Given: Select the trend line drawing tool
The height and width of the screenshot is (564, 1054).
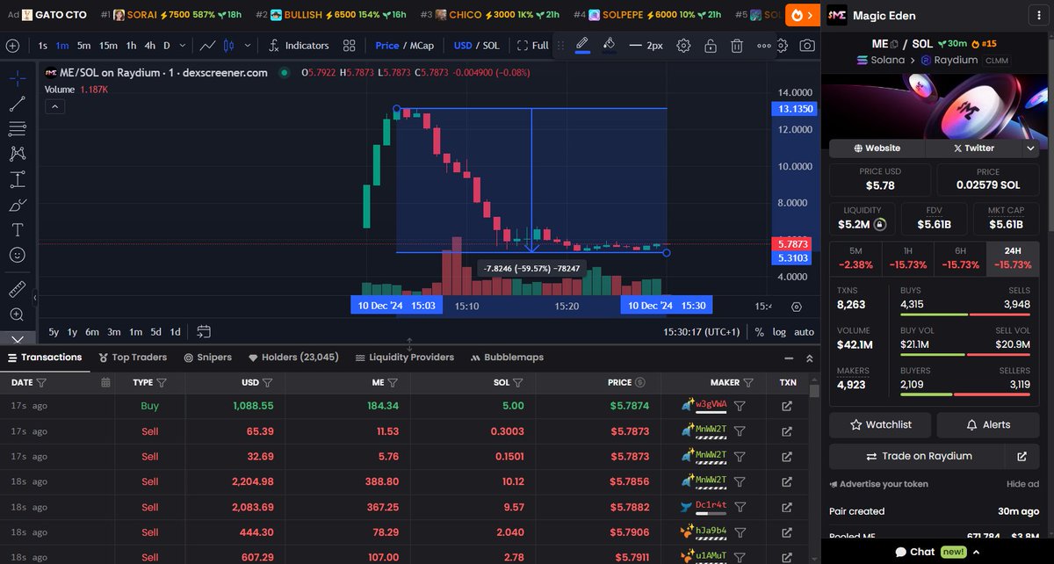Looking at the screenshot, I should point(17,104).
